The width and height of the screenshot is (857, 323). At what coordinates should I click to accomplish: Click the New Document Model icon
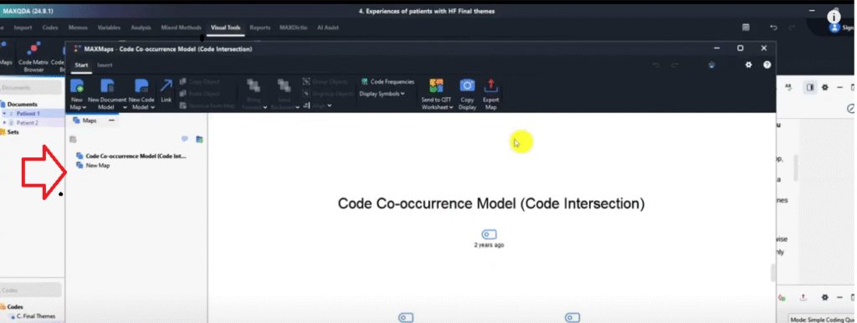(x=108, y=87)
